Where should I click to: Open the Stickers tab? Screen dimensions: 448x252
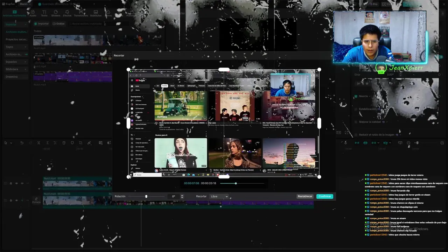pyautogui.click(x=56, y=13)
